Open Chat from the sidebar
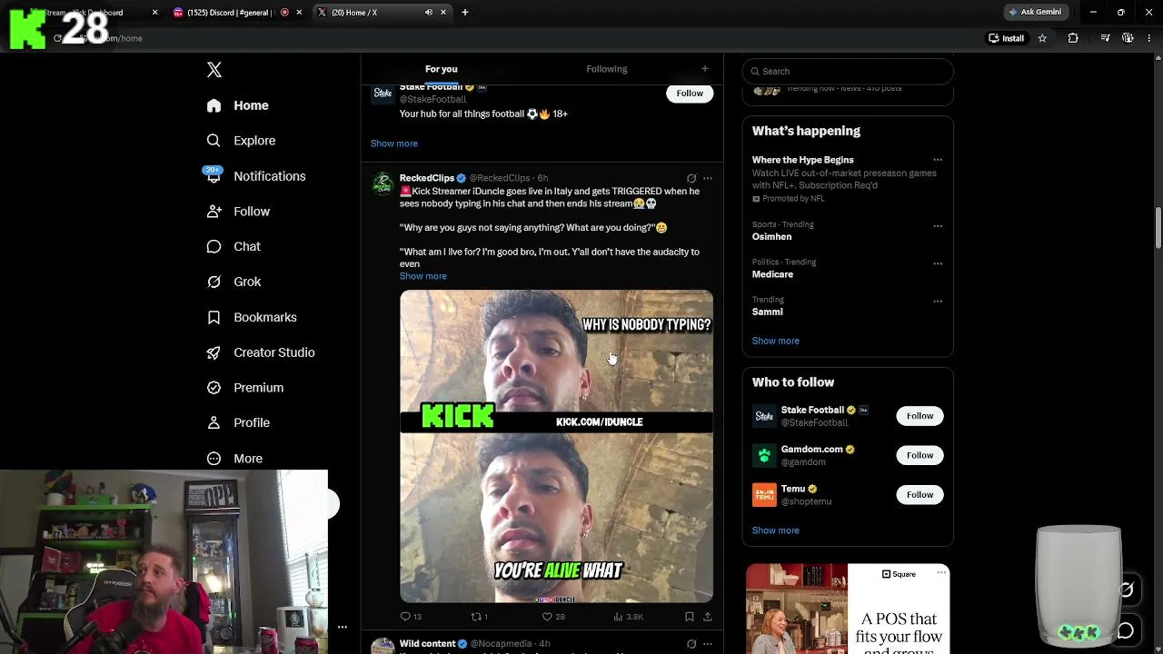1163x654 pixels. pyautogui.click(x=234, y=246)
